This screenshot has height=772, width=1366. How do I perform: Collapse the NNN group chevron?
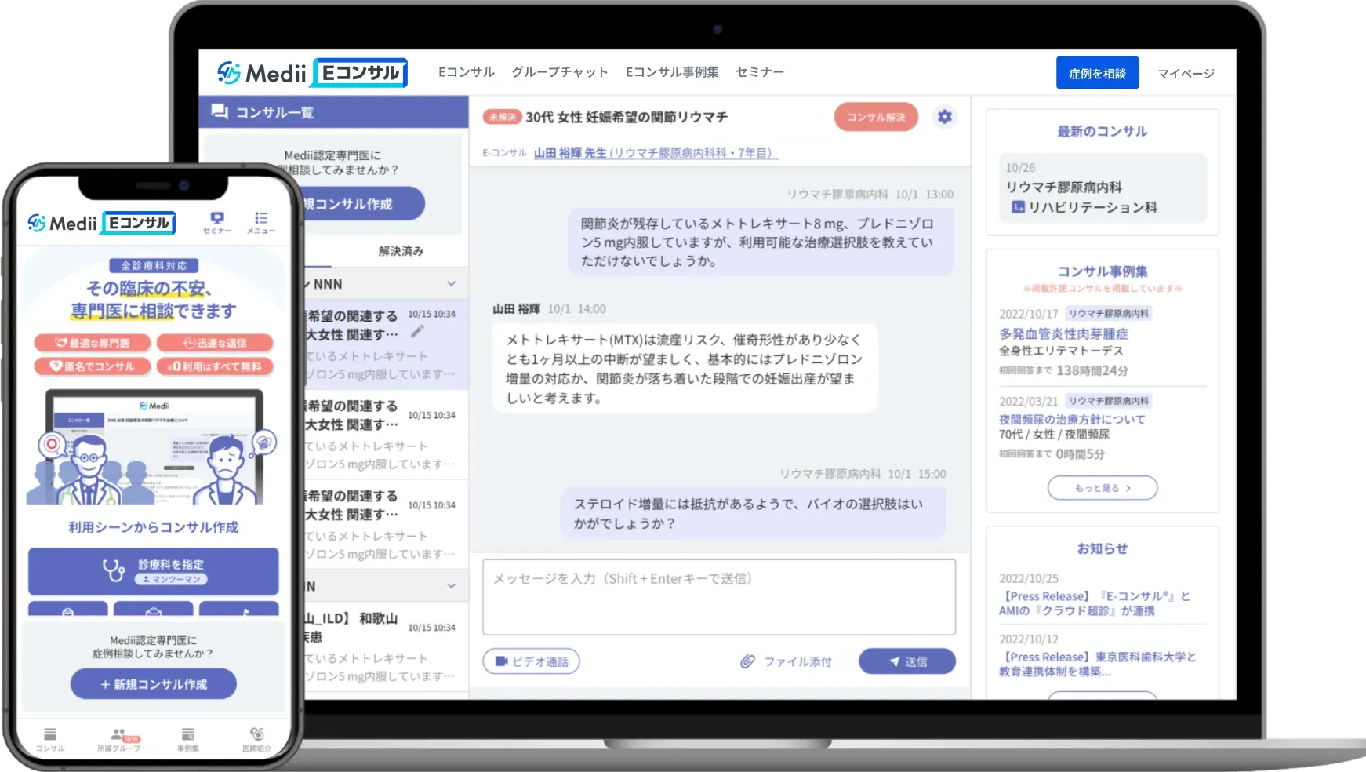tap(452, 283)
